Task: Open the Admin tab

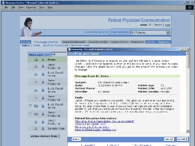Action: point(151,42)
